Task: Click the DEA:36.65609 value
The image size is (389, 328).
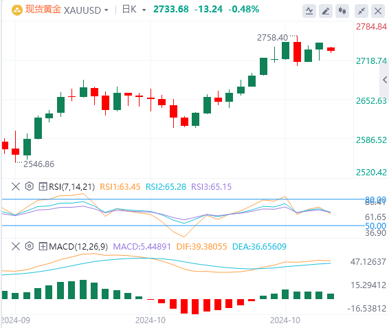Action: tap(259, 247)
